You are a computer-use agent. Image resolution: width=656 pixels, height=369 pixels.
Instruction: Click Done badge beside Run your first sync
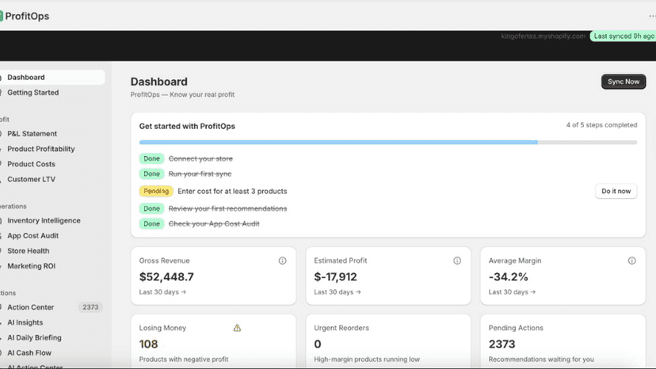point(151,174)
